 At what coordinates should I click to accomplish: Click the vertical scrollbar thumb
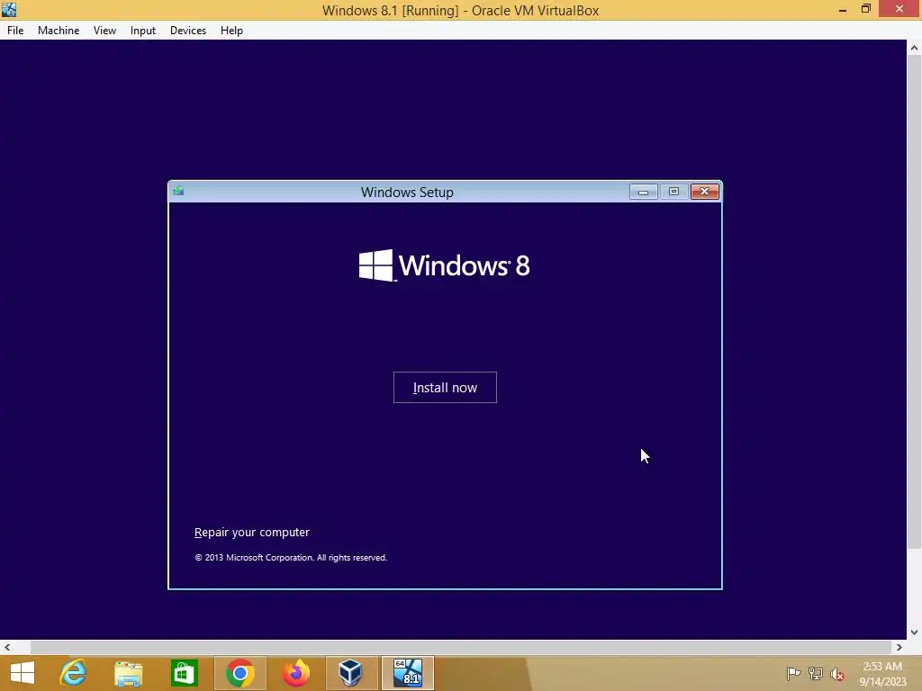tap(915, 302)
